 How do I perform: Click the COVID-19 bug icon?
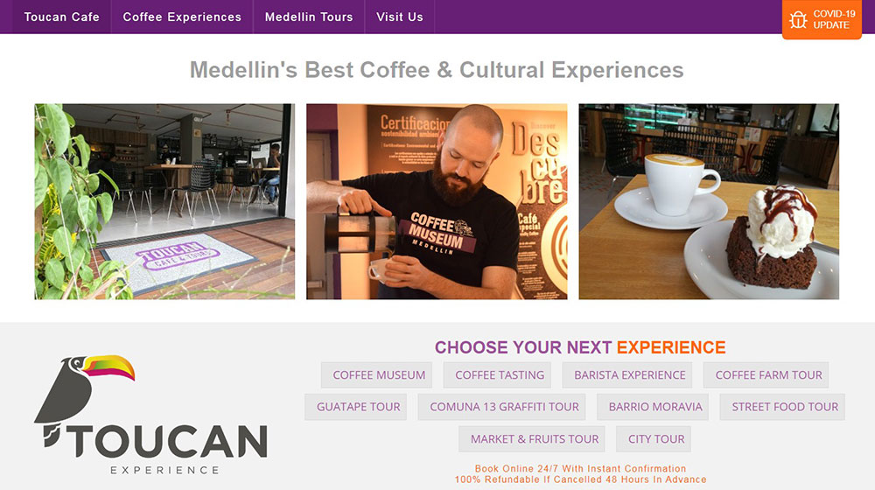pos(798,19)
